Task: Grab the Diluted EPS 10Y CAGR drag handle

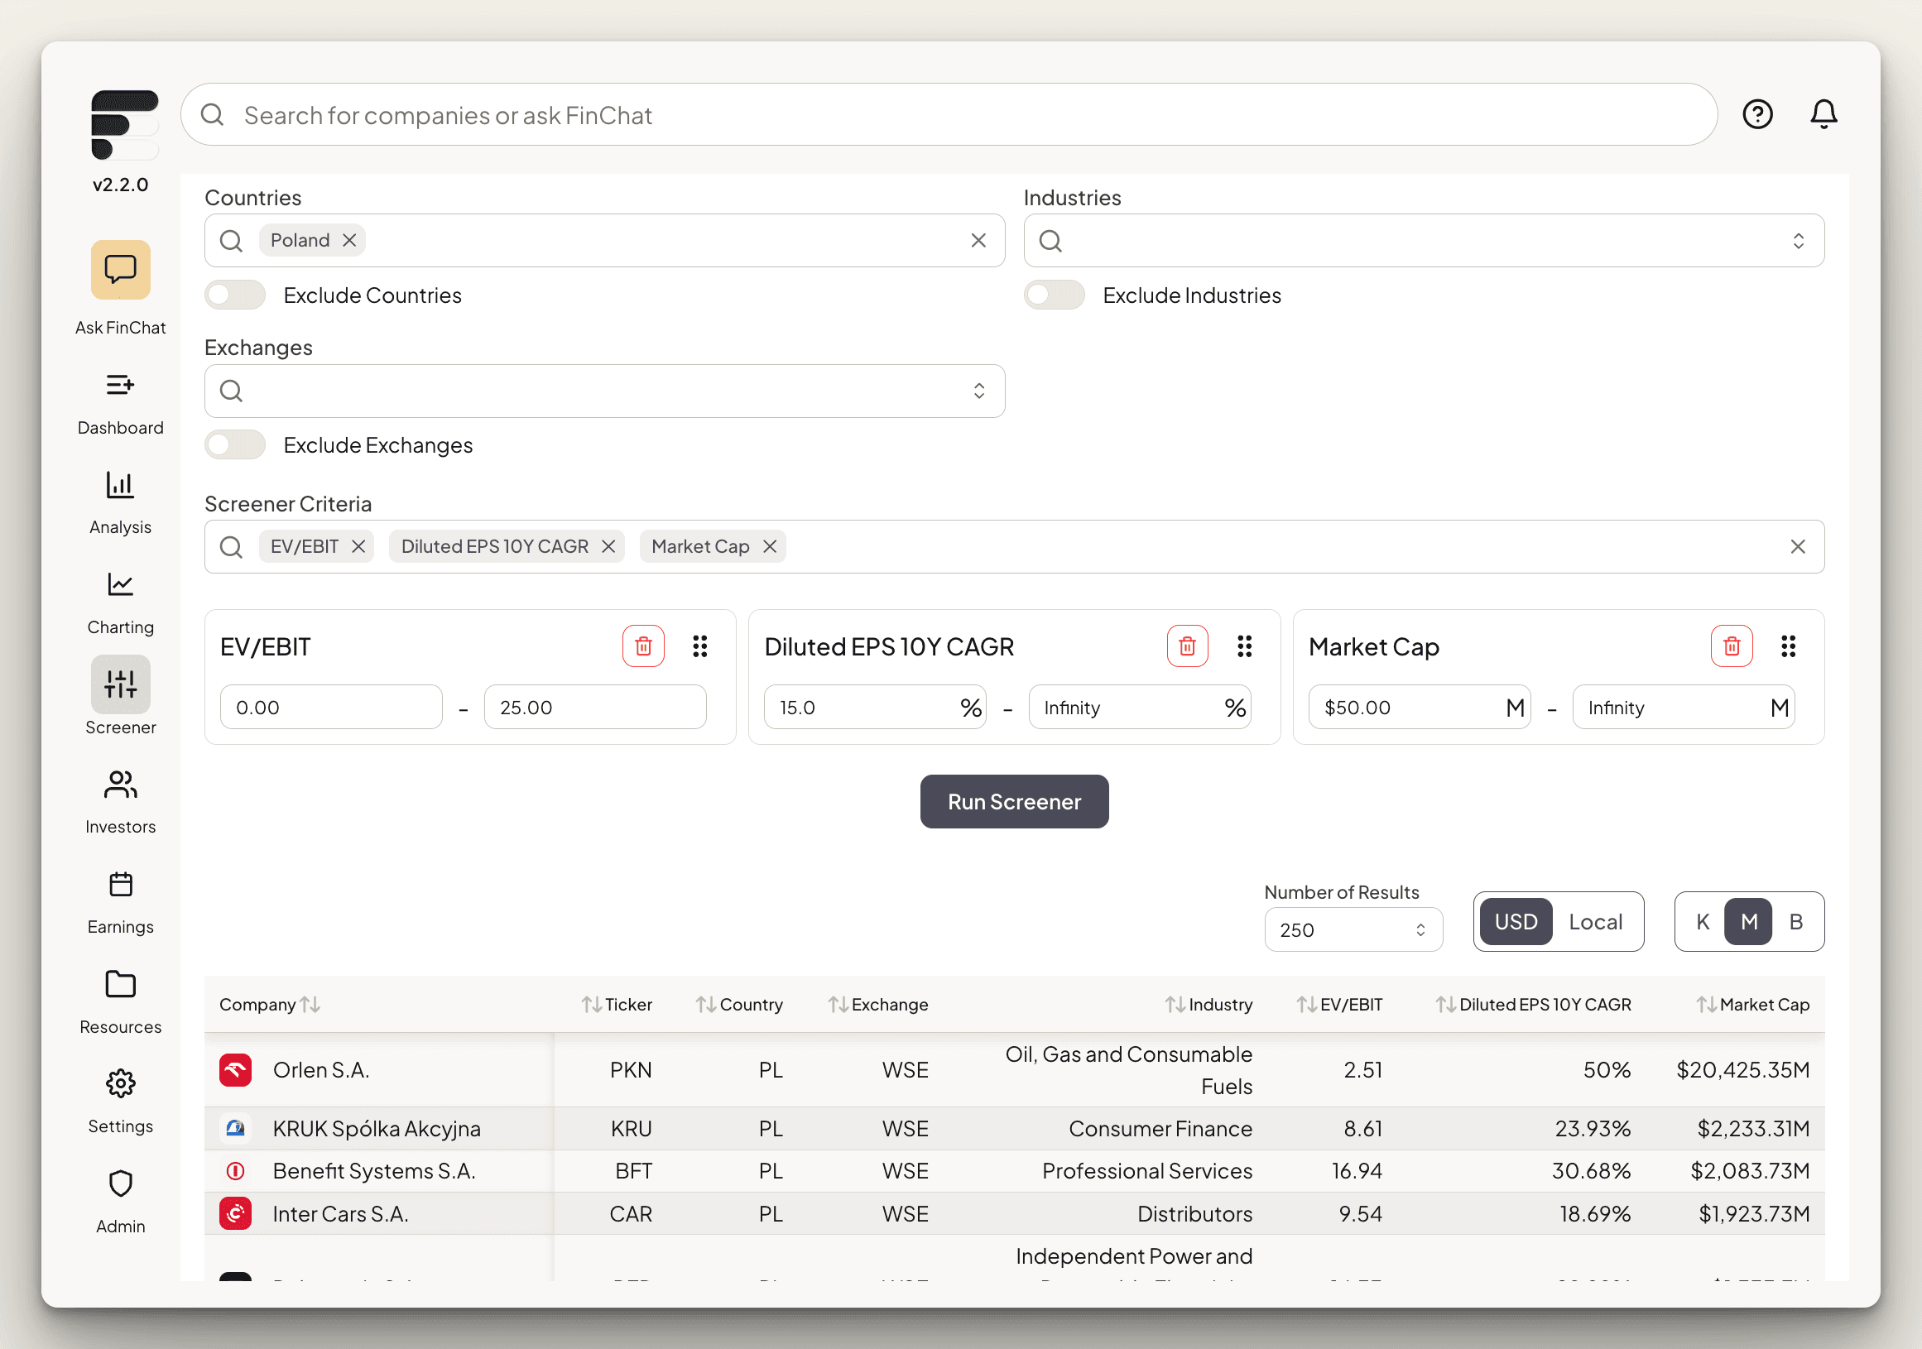Action: pyautogui.click(x=1244, y=646)
